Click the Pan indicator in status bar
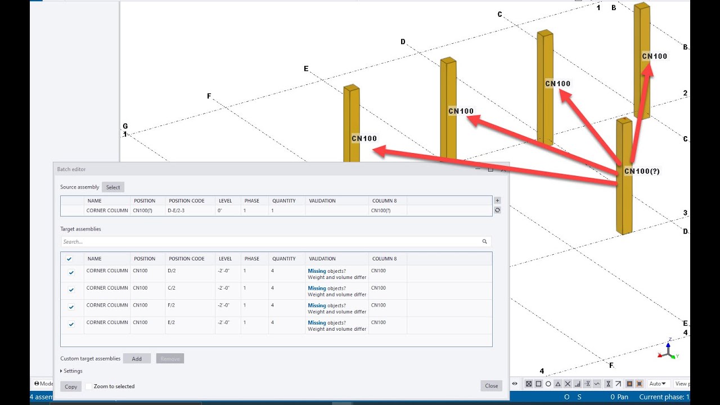The width and height of the screenshot is (720, 405). coord(619,397)
